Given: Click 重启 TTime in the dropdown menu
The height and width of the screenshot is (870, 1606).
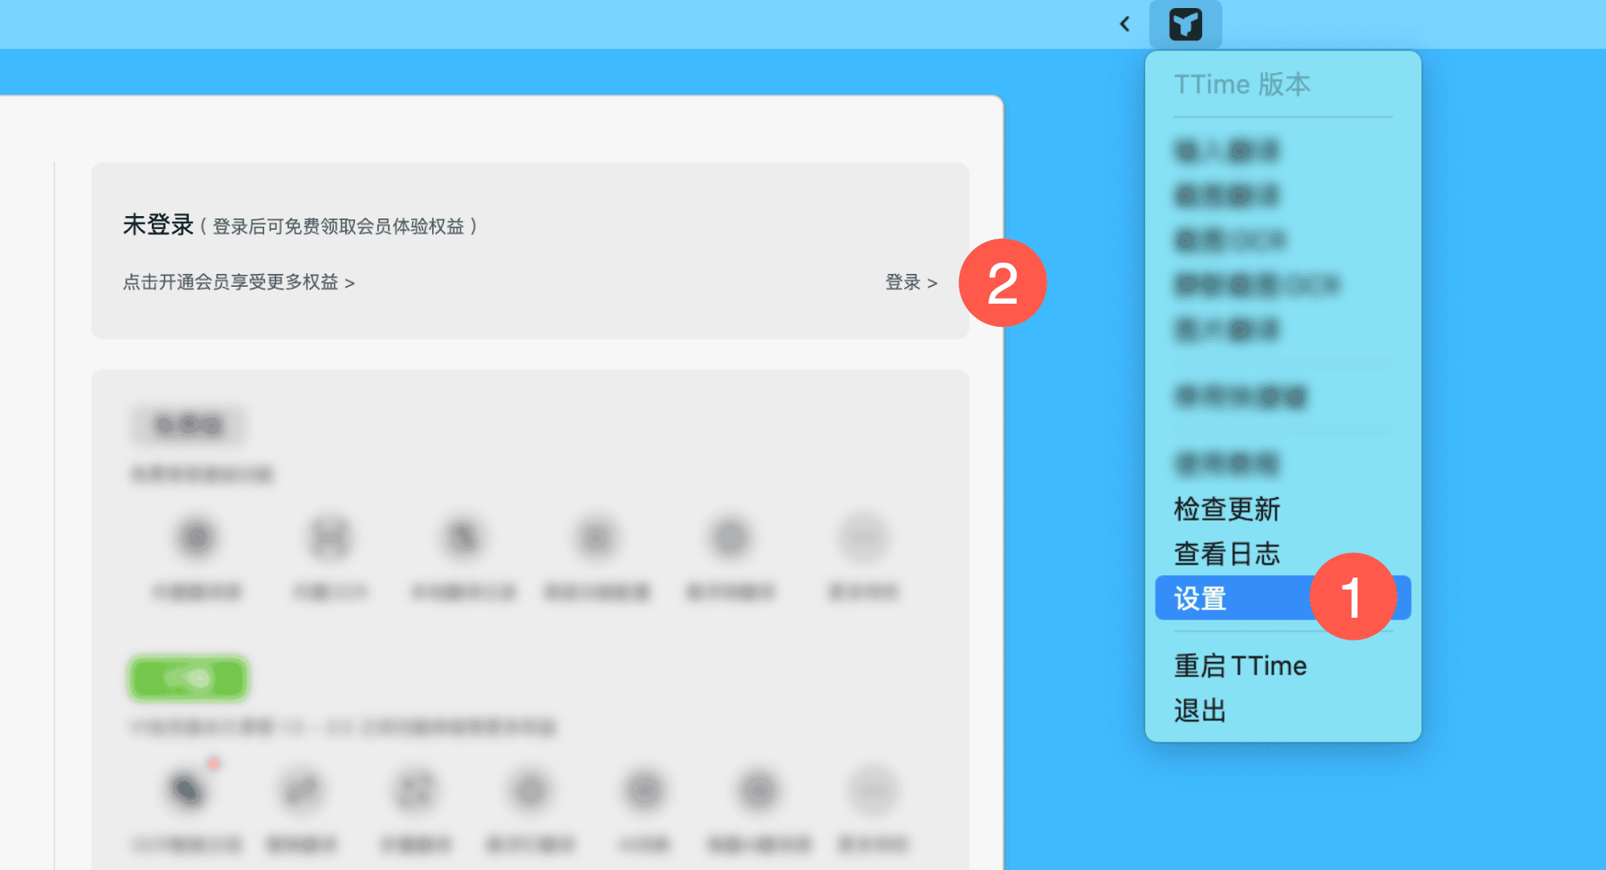Looking at the screenshot, I should click(x=1240, y=666).
